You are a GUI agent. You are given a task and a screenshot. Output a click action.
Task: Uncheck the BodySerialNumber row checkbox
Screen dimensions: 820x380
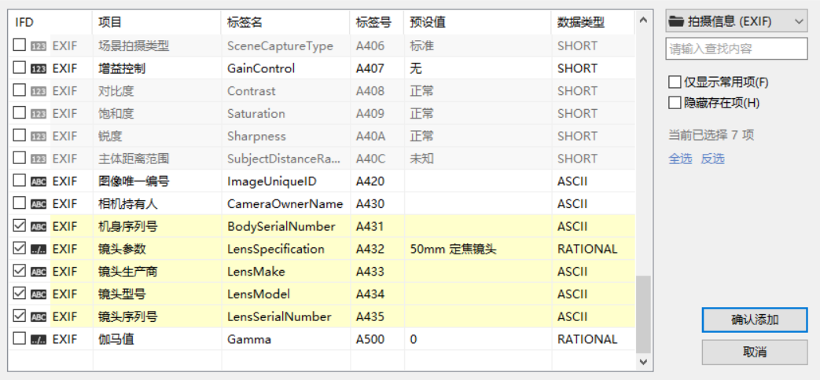[x=20, y=226]
